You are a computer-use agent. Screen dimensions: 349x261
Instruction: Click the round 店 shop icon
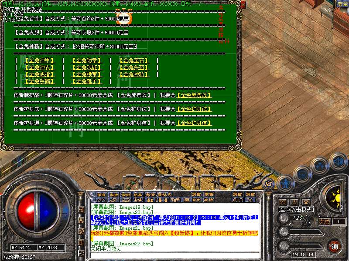(268, 184)
